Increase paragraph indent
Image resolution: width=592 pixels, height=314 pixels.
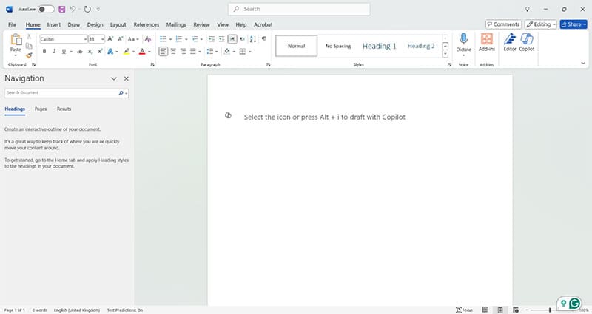tap(221, 39)
